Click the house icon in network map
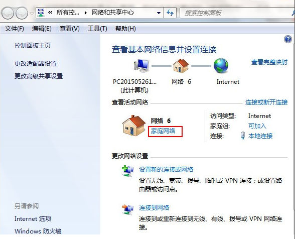Image resolution: width=295 pixels, height=239 pixels. click(x=181, y=66)
